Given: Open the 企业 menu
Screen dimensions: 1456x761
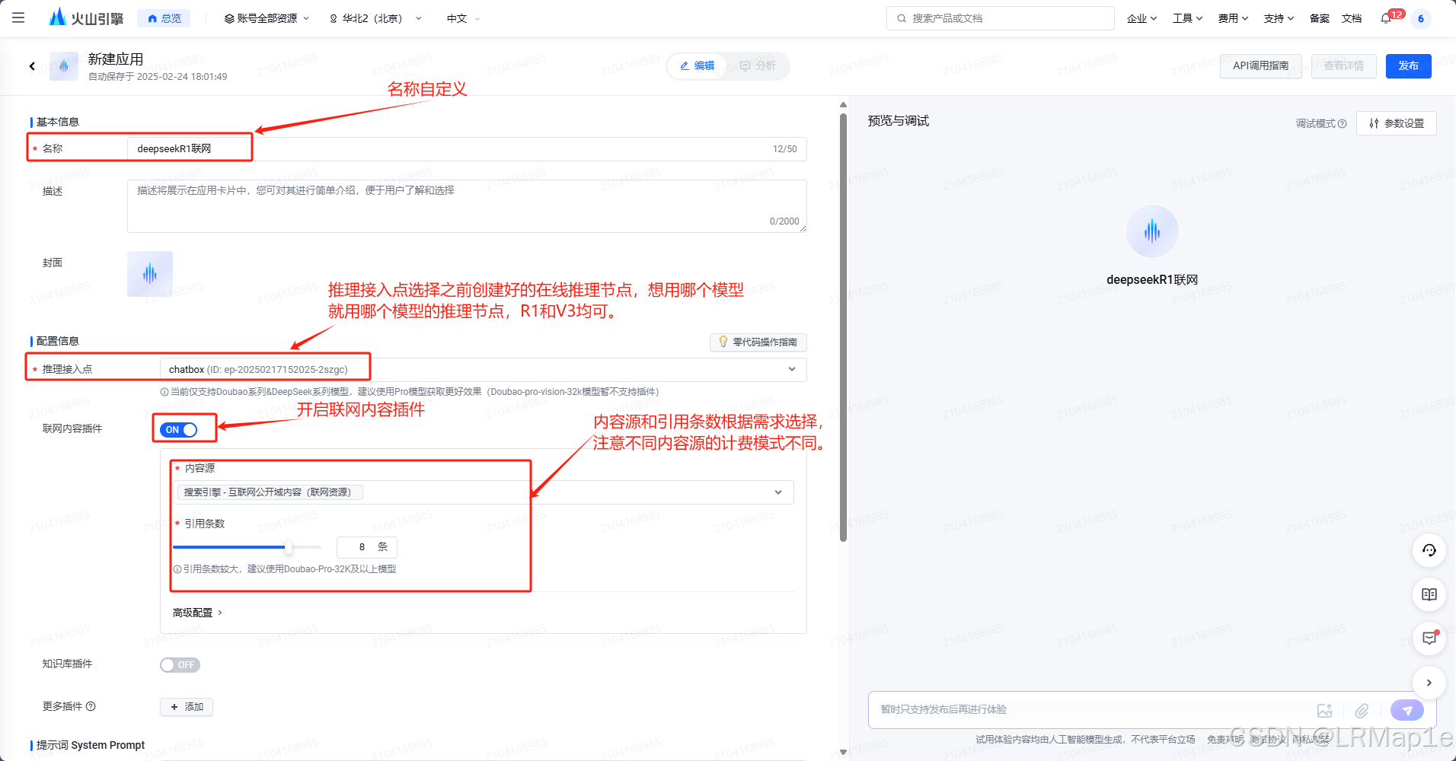Looking at the screenshot, I should pos(1141,18).
